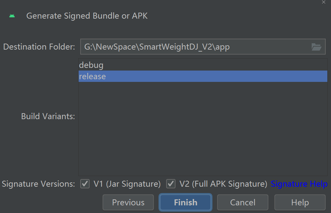The image size is (331, 213).
Task: Open Help for this dialog
Action: tap(299, 202)
